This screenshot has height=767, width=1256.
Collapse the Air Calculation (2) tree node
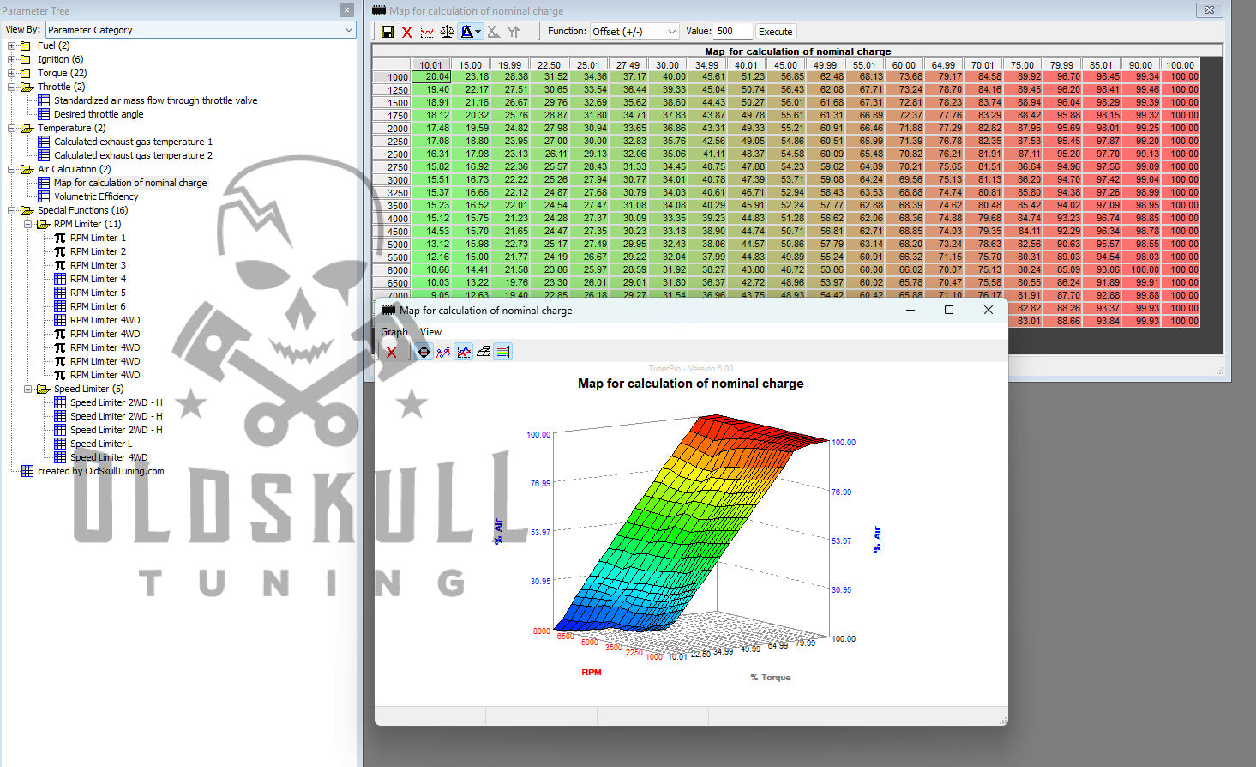coord(11,169)
